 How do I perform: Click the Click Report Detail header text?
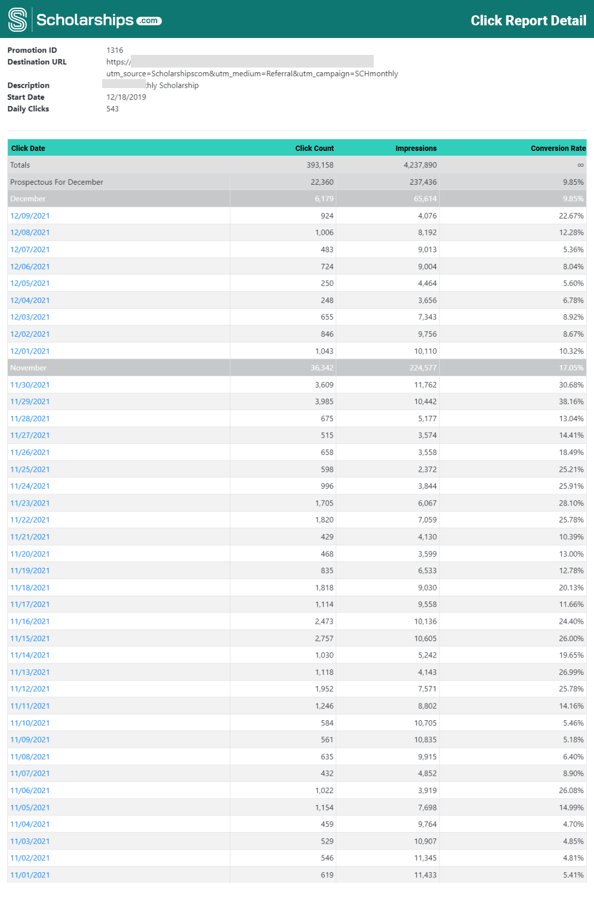point(529,20)
